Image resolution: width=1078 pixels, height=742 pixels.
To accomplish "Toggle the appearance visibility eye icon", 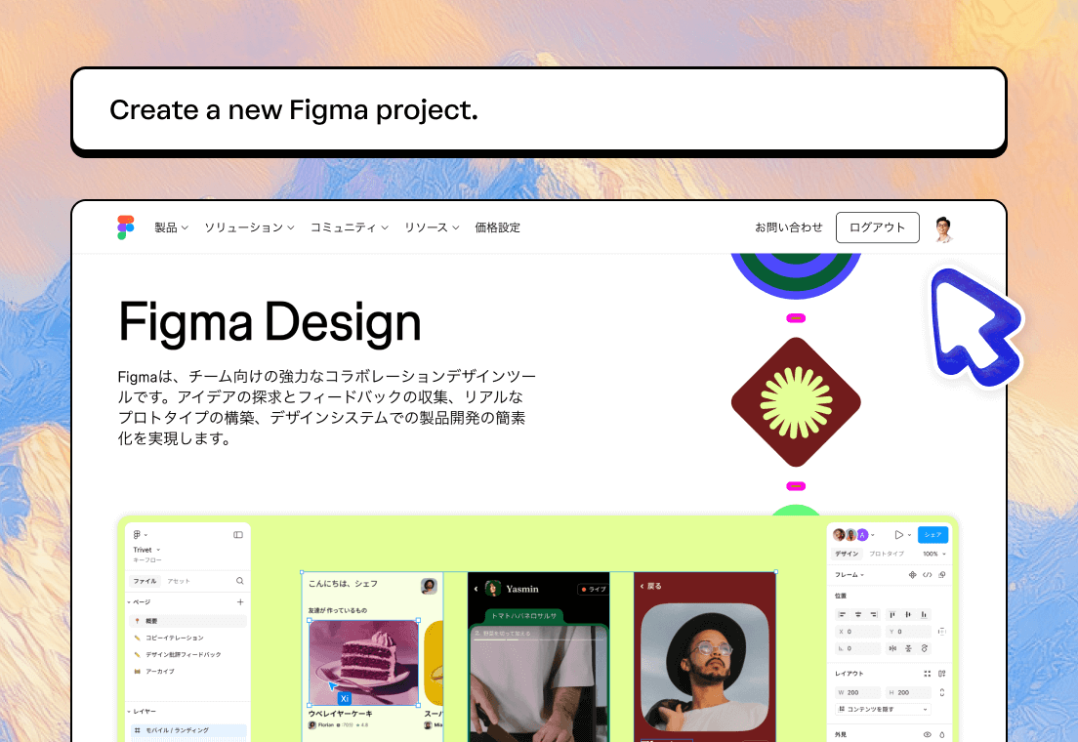I will click(927, 734).
